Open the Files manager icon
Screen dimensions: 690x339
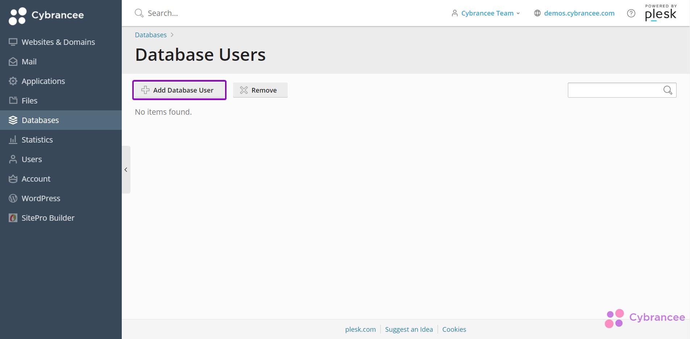(x=13, y=101)
